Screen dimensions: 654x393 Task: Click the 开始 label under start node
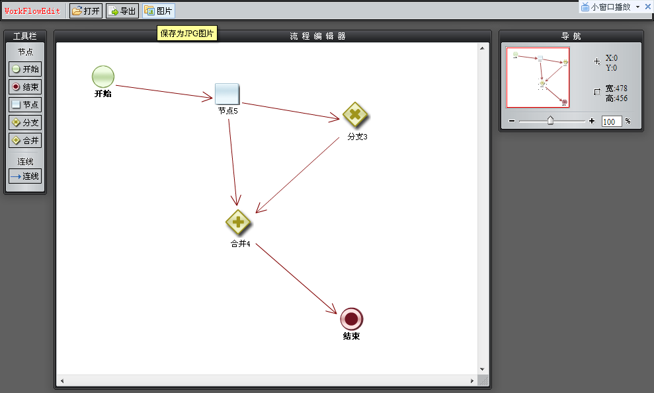[x=103, y=94]
